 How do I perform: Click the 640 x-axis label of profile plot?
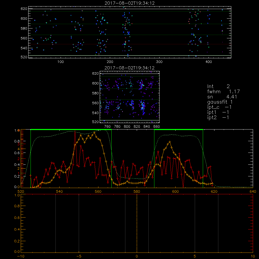coord(253,191)
